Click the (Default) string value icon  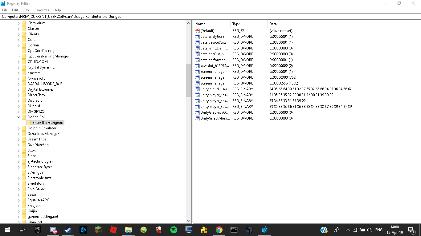[x=197, y=31]
